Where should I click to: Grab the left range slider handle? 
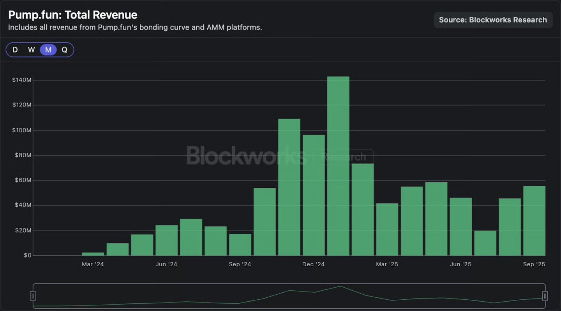tap(33, 296)
